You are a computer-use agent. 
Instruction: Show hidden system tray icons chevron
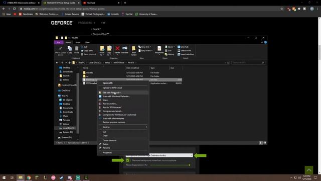click(291, 177)
